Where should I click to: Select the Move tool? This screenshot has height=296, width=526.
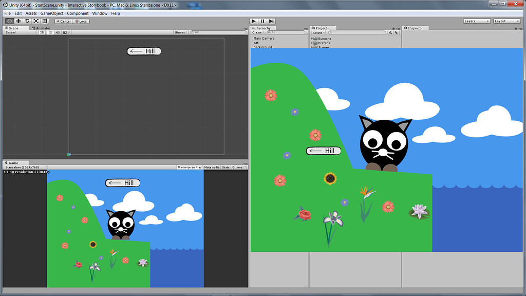18,21
